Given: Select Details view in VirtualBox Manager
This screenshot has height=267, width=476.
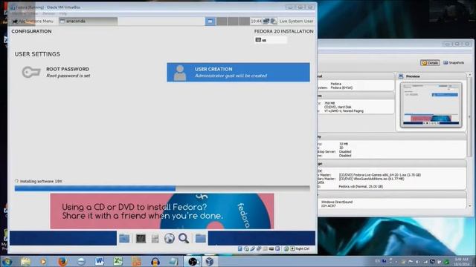Looking at the screenshot, I should (430, 63).
